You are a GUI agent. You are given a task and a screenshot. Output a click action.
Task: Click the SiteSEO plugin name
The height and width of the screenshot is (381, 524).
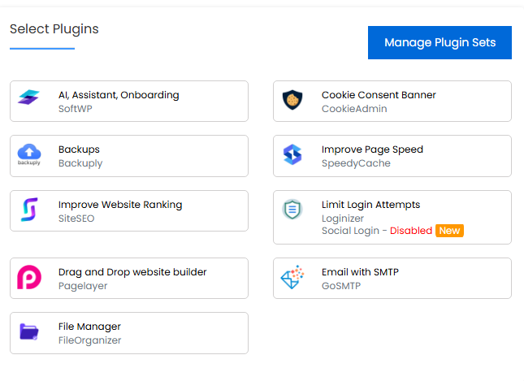click(x=76, y=219)
